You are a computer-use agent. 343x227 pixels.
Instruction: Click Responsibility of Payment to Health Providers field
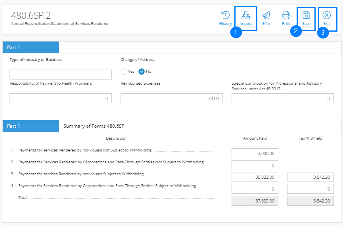[61, 98]
